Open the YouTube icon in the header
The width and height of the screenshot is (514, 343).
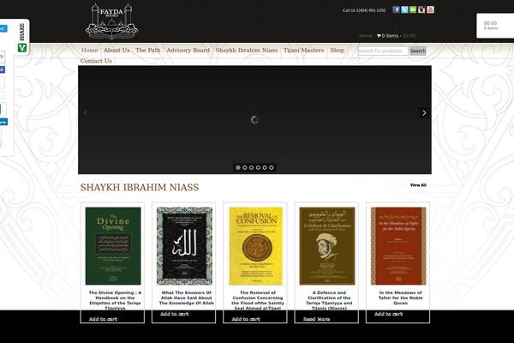pyautogui.click(x=430, y=9)
